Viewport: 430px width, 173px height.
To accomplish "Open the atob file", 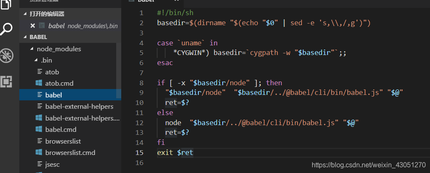I will [52, 72].
